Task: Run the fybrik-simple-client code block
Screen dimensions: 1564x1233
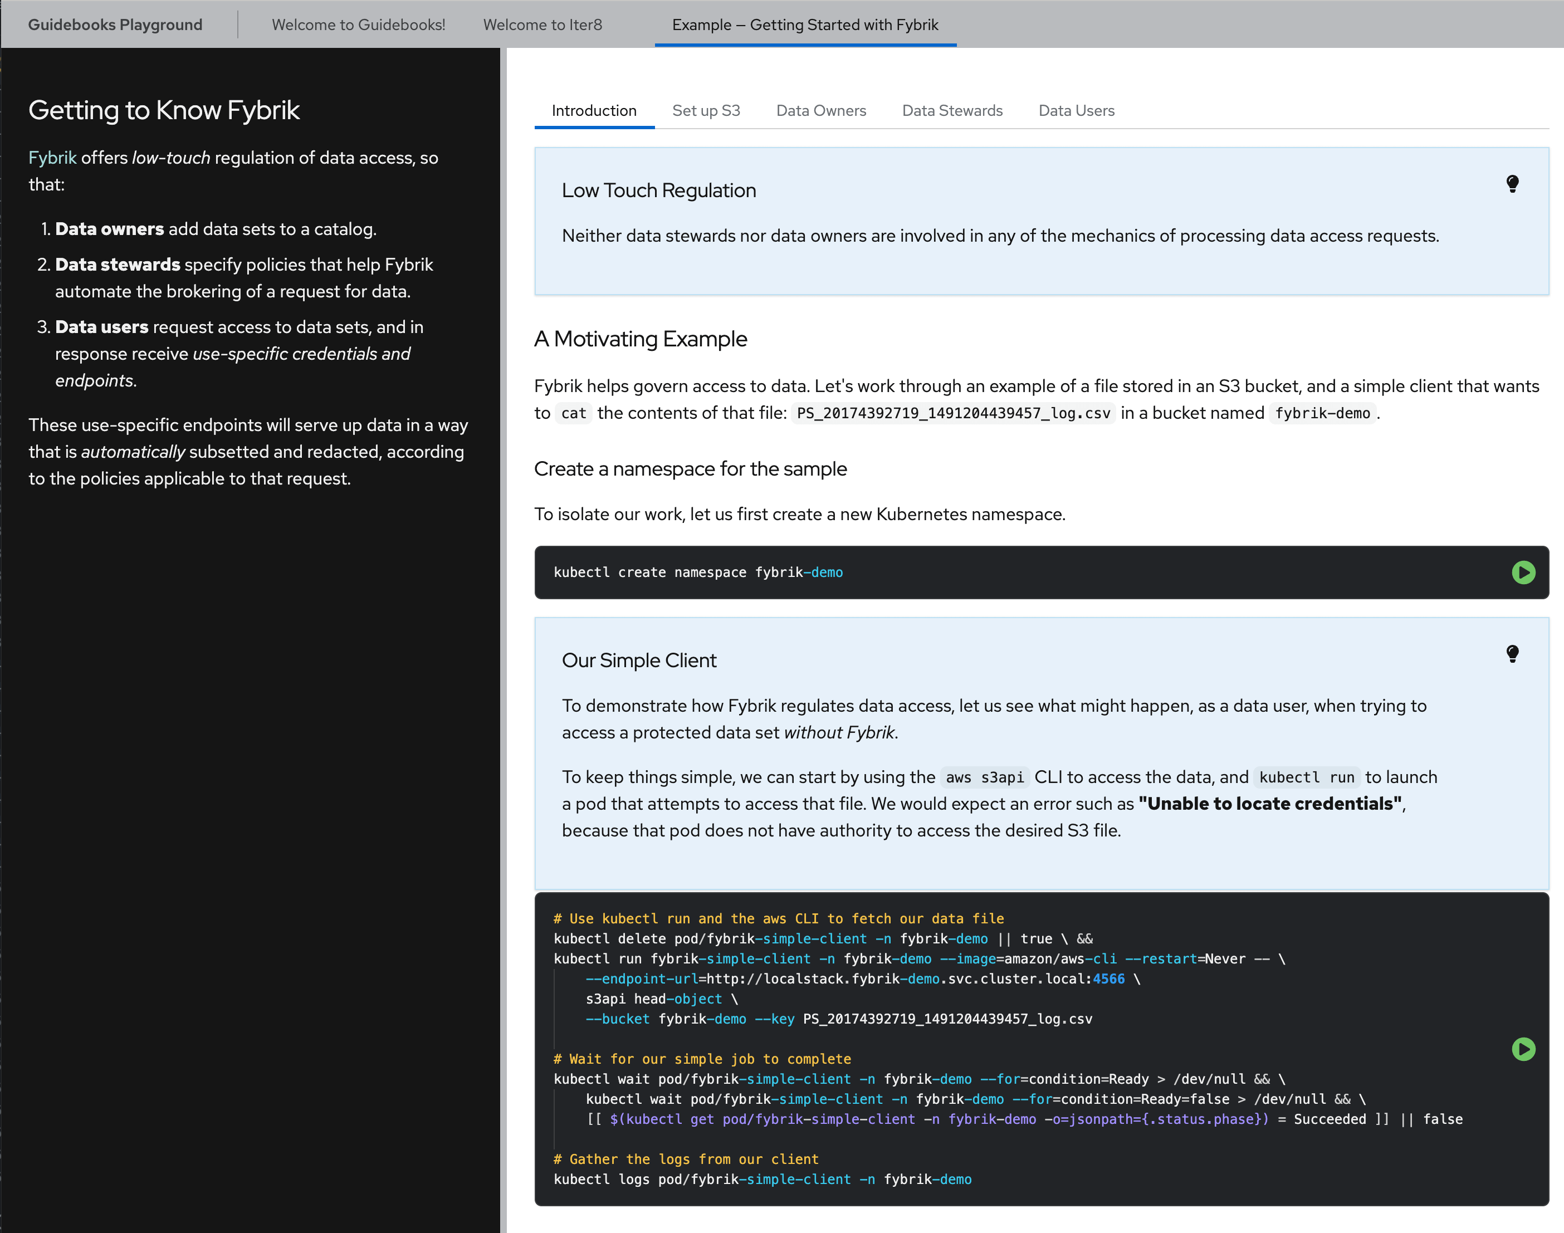Action: [1523, 1049]
